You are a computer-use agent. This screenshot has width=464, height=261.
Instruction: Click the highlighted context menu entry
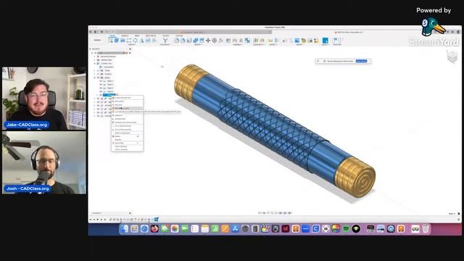(x=128, y=108)
